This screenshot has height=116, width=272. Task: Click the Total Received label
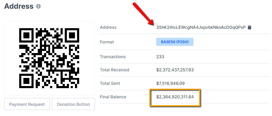[x=115, y=70]
